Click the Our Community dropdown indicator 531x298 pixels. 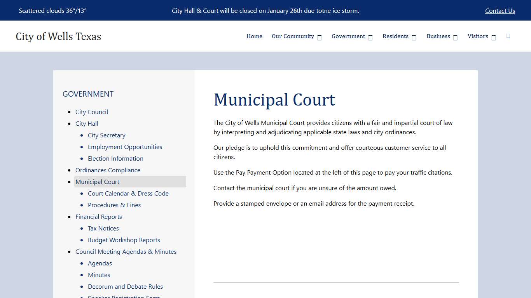click(320, 37)
